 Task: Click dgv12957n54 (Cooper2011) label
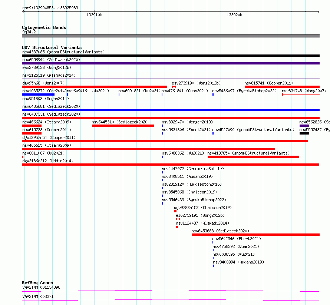[49, 137]
